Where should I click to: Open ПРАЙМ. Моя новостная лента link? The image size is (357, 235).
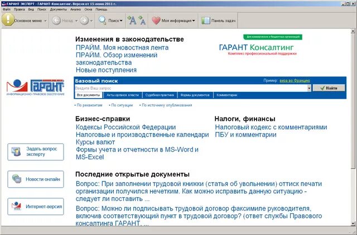122,48
